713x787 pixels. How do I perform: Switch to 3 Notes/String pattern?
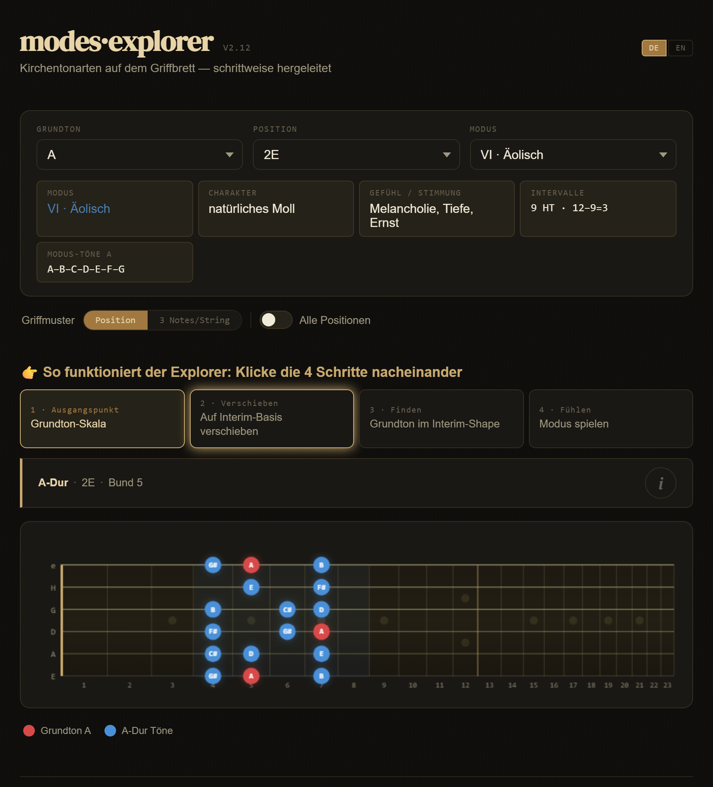pos(194,320)
